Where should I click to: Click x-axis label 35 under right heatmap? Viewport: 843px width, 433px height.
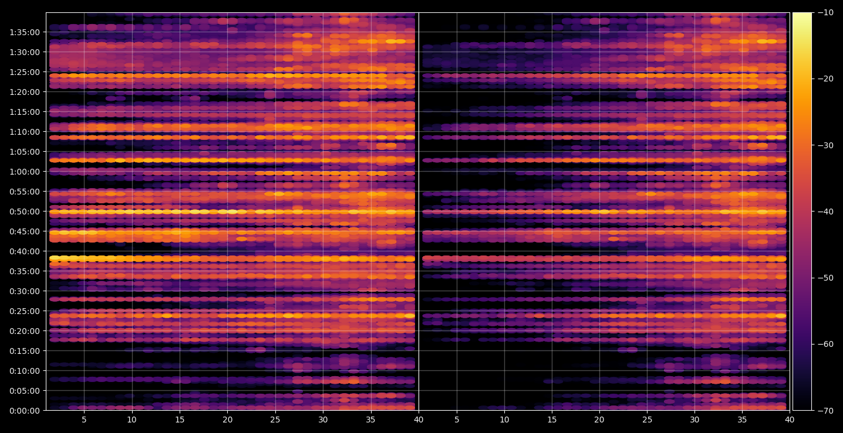coord(743,420)
